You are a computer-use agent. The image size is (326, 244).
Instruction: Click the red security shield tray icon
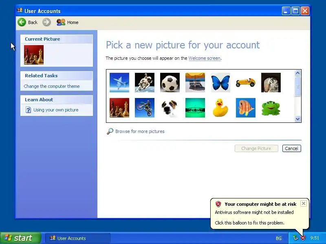303,238
